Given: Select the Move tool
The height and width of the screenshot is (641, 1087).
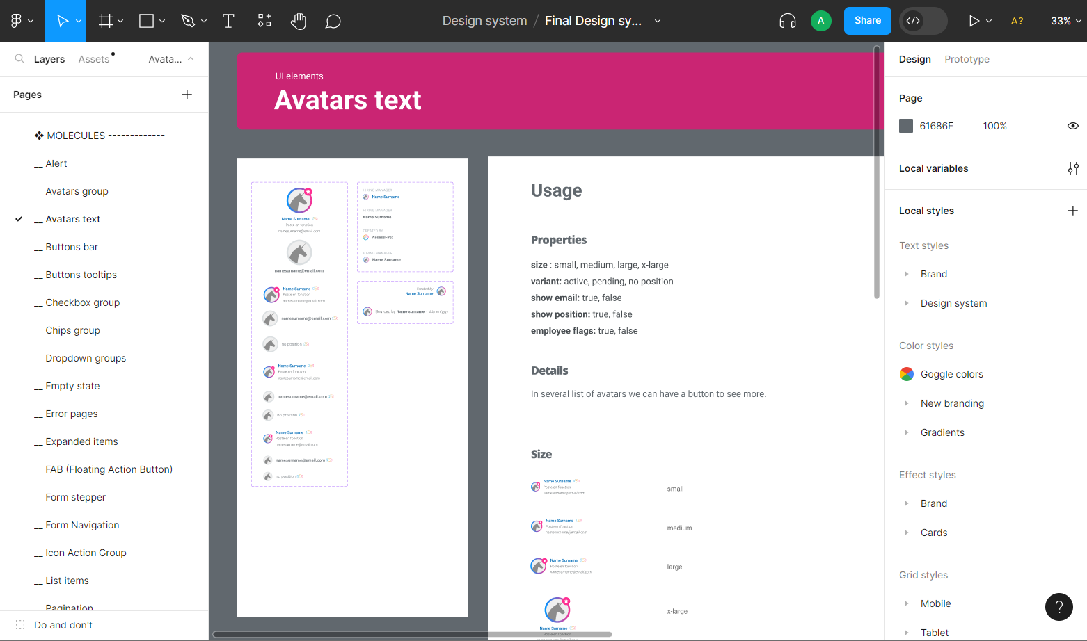Looking at the screenshot, I should (62, 21).
